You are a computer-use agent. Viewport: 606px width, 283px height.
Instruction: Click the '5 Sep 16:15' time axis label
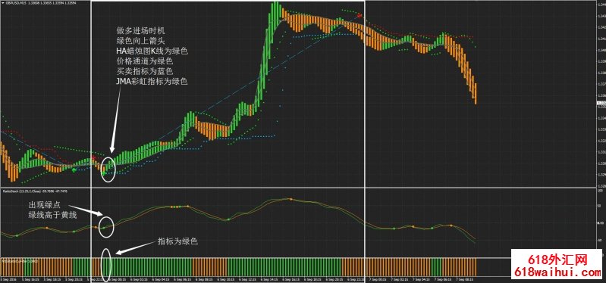[30, 279]
